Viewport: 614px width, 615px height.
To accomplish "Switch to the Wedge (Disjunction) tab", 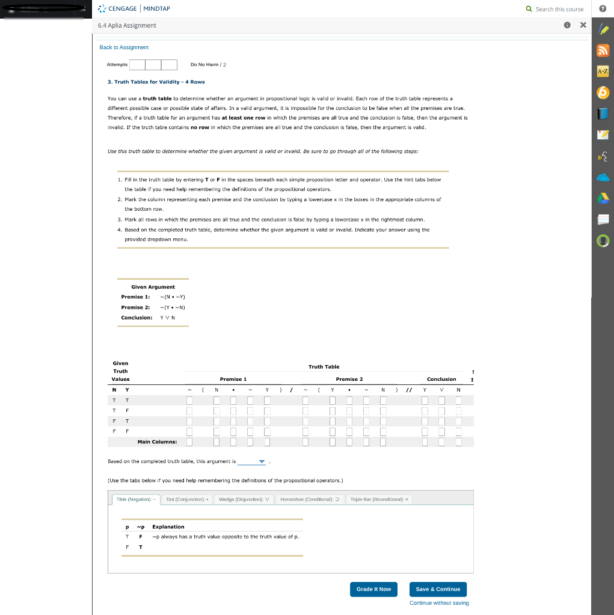I will pyautogui.click(x=244, y=498).
